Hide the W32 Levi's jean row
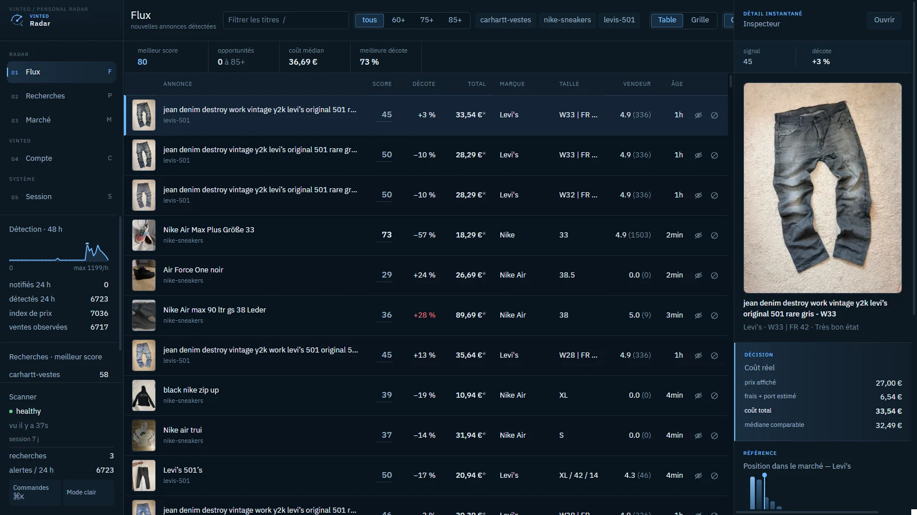 point(698,195)
